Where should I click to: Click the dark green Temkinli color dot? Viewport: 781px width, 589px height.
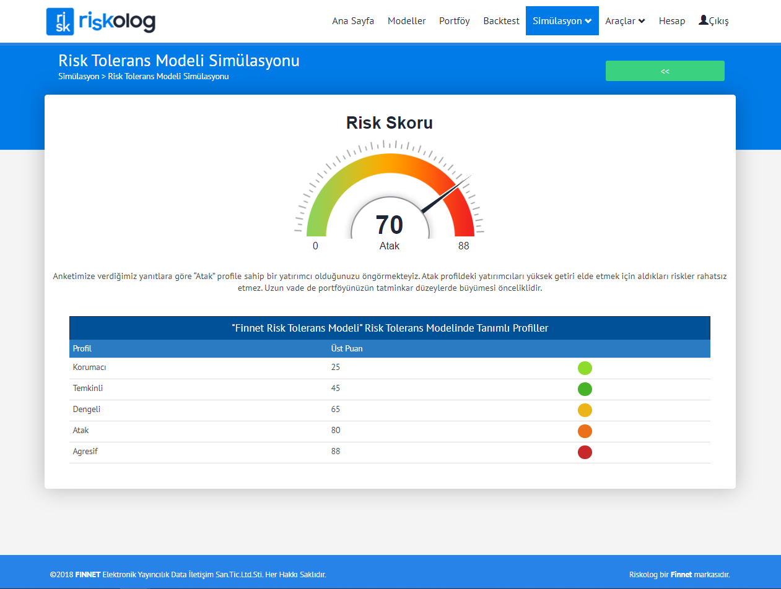tap(585, 389)
